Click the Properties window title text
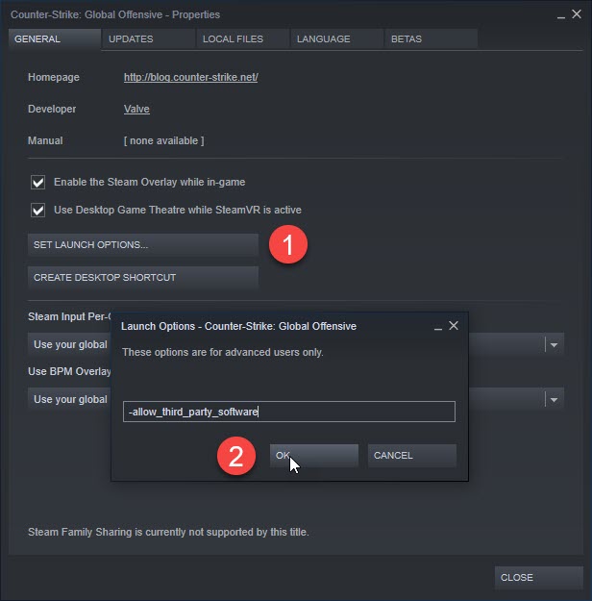 [115, 14]
